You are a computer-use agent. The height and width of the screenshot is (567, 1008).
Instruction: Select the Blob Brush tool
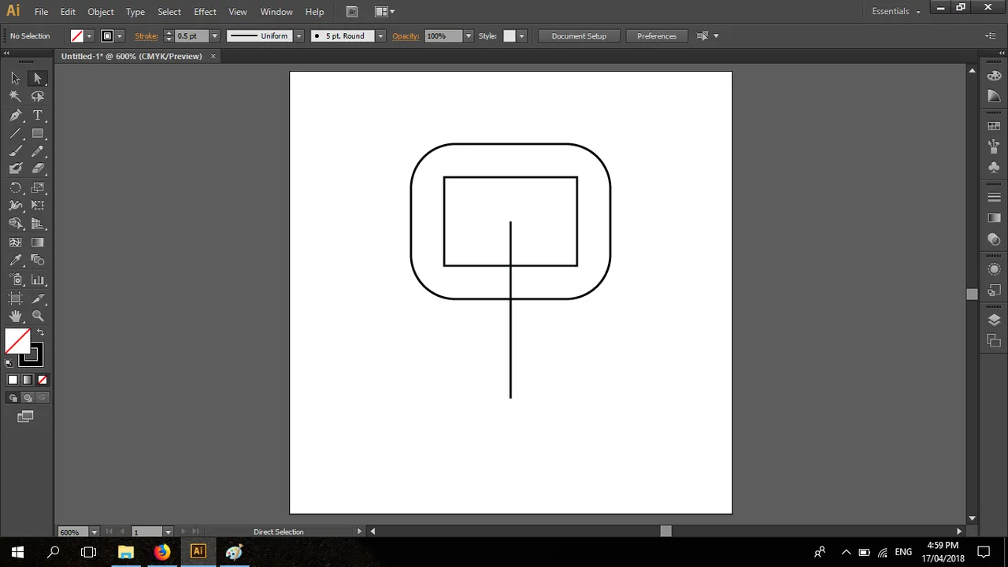(x=15, y=169)
